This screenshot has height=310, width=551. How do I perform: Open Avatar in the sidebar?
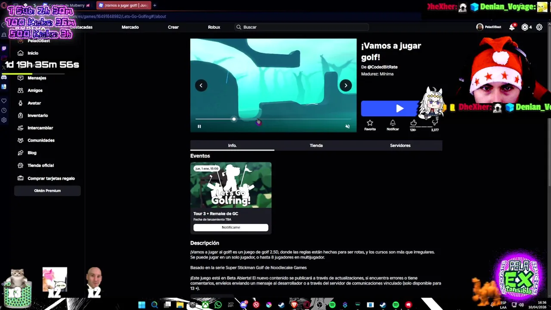(x=34, y=103)
